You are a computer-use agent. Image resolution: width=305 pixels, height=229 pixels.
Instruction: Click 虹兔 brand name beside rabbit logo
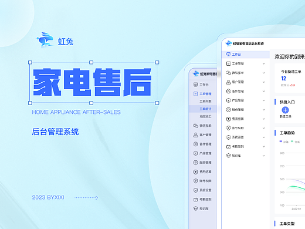pyautogui.click(x=66, y=42)
